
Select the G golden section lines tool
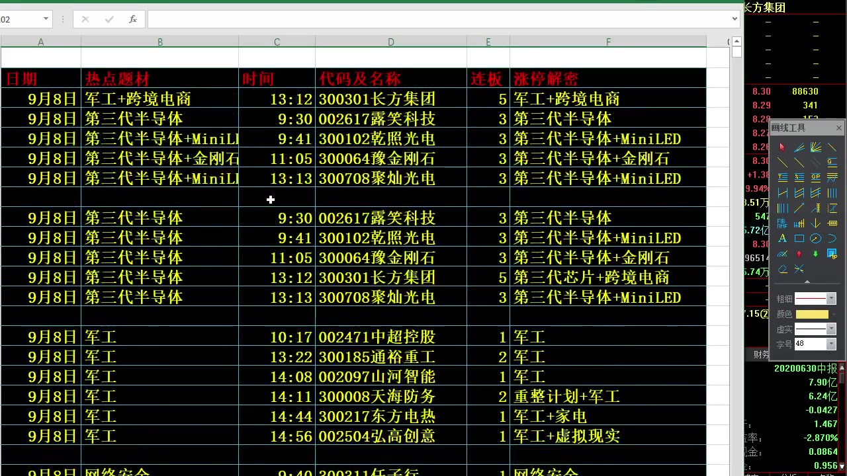point(832,162)
